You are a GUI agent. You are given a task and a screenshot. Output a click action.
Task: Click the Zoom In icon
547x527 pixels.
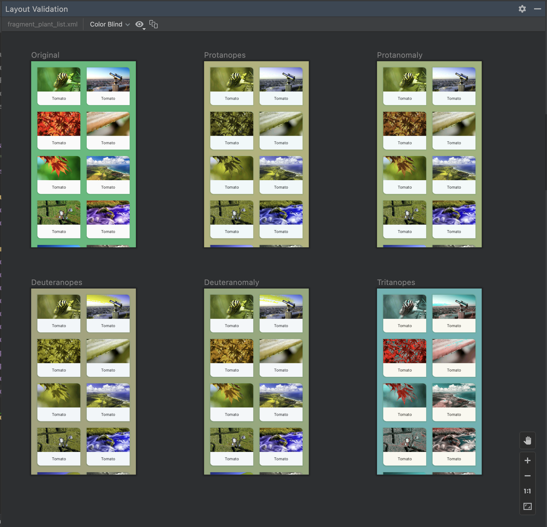[x=527, y=460]
